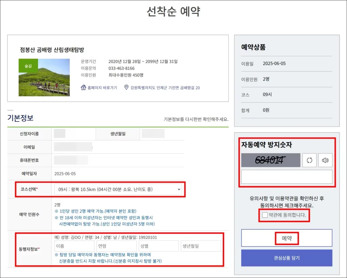Click the companion 이름 input field
This screenshot has height=278, width=347.
(74, 246)
